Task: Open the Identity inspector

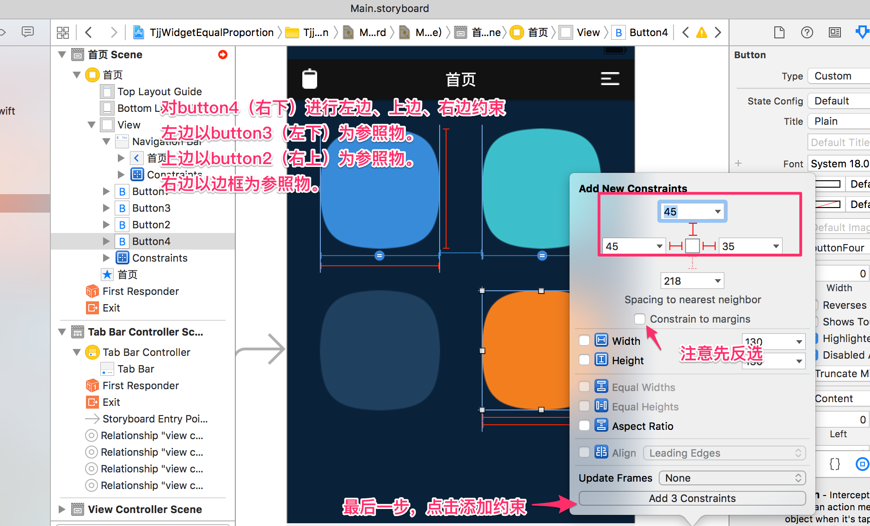Action: [835, 32]
